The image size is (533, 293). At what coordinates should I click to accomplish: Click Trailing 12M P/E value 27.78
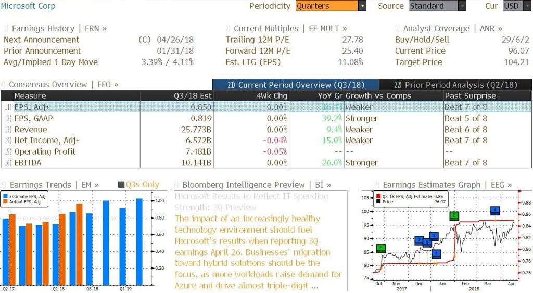coord(352,40)
